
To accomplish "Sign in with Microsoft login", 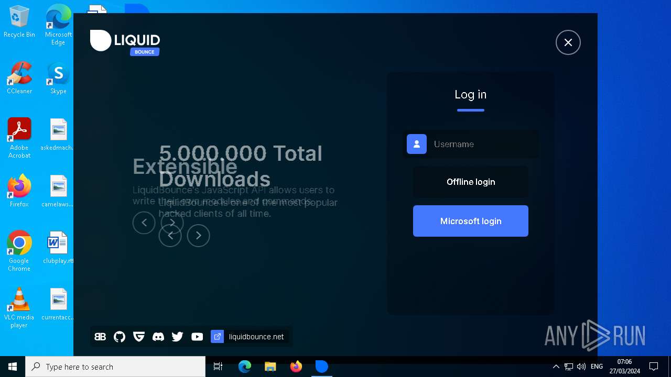I will (x=471, y=221).
